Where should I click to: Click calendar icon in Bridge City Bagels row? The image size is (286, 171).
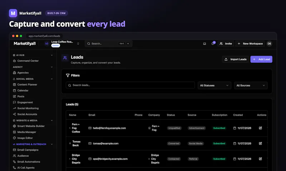tap(235, 159)
